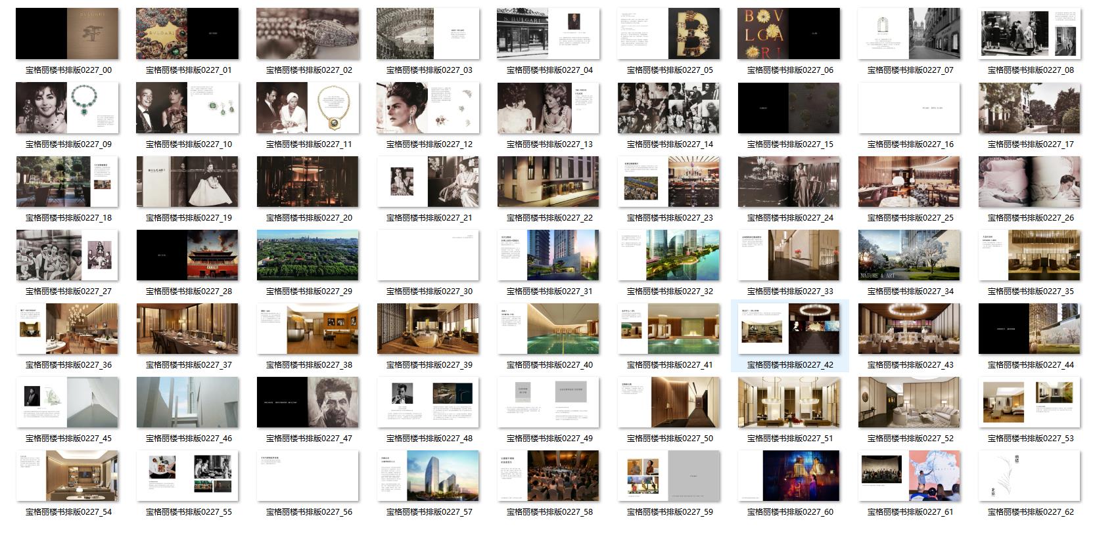Click file name 宝格丽楼书排版0227_21
The image size is (1095, 541).
[429, 218]
